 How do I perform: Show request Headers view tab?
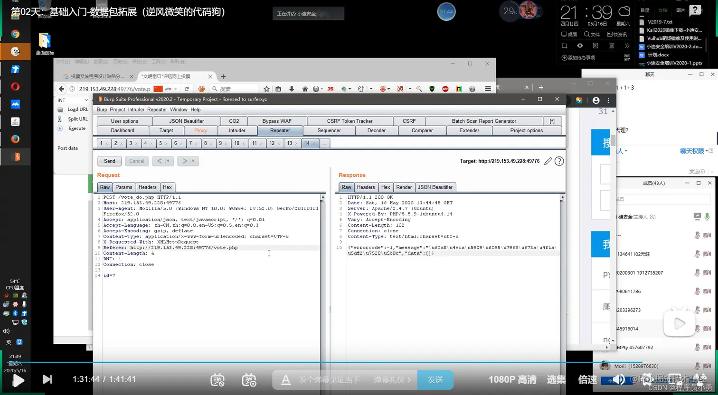coord(147,187)
